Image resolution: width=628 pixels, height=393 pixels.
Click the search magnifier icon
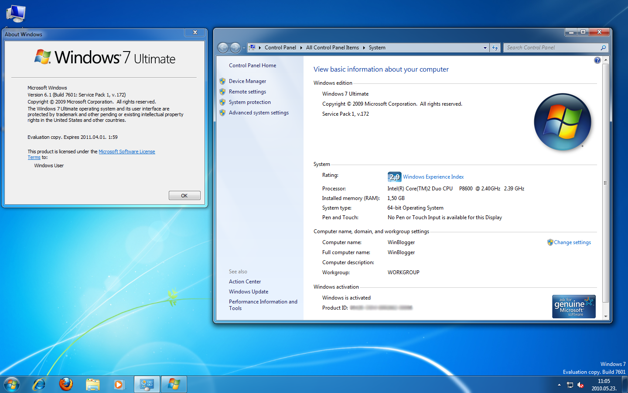[603, 48]
